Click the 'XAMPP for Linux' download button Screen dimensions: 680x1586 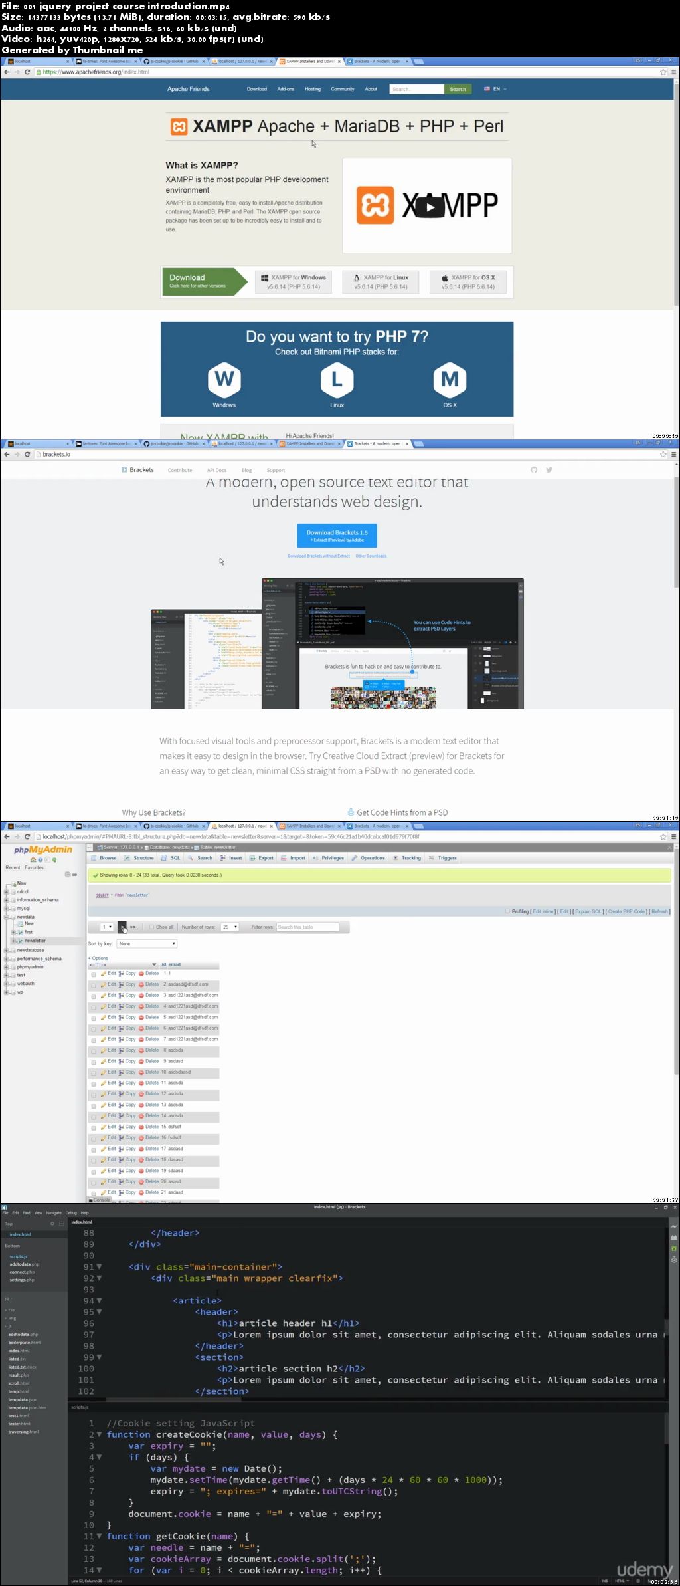[381, 282]
